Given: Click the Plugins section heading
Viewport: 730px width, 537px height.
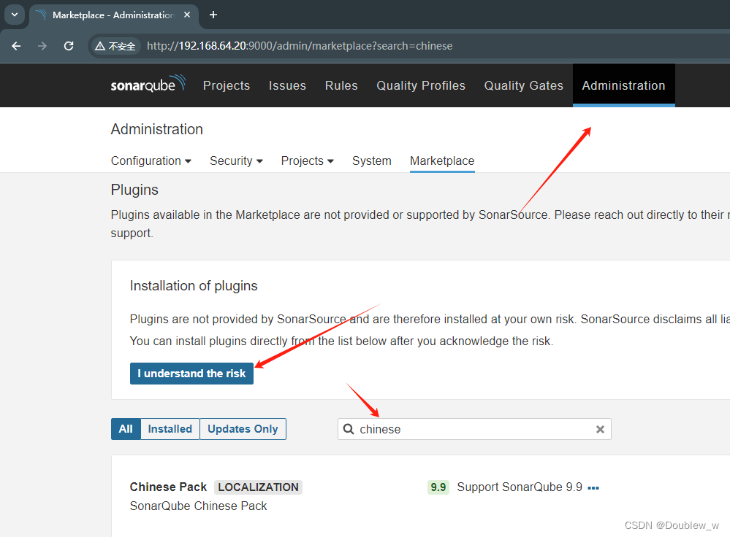Looking at the screenshot, I should pyautogui.click(x=134, y=190).
